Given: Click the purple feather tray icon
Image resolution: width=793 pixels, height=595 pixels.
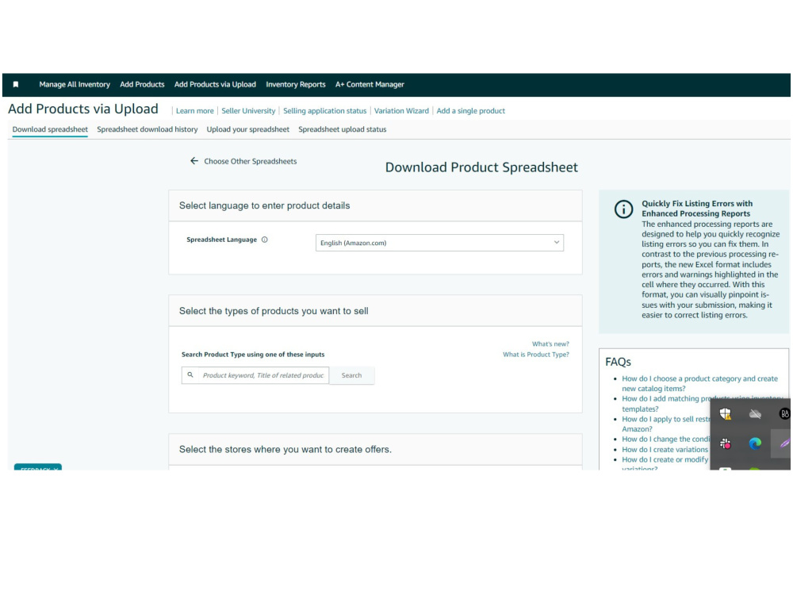Looking at the screenshot, I should tap(784, 443).
